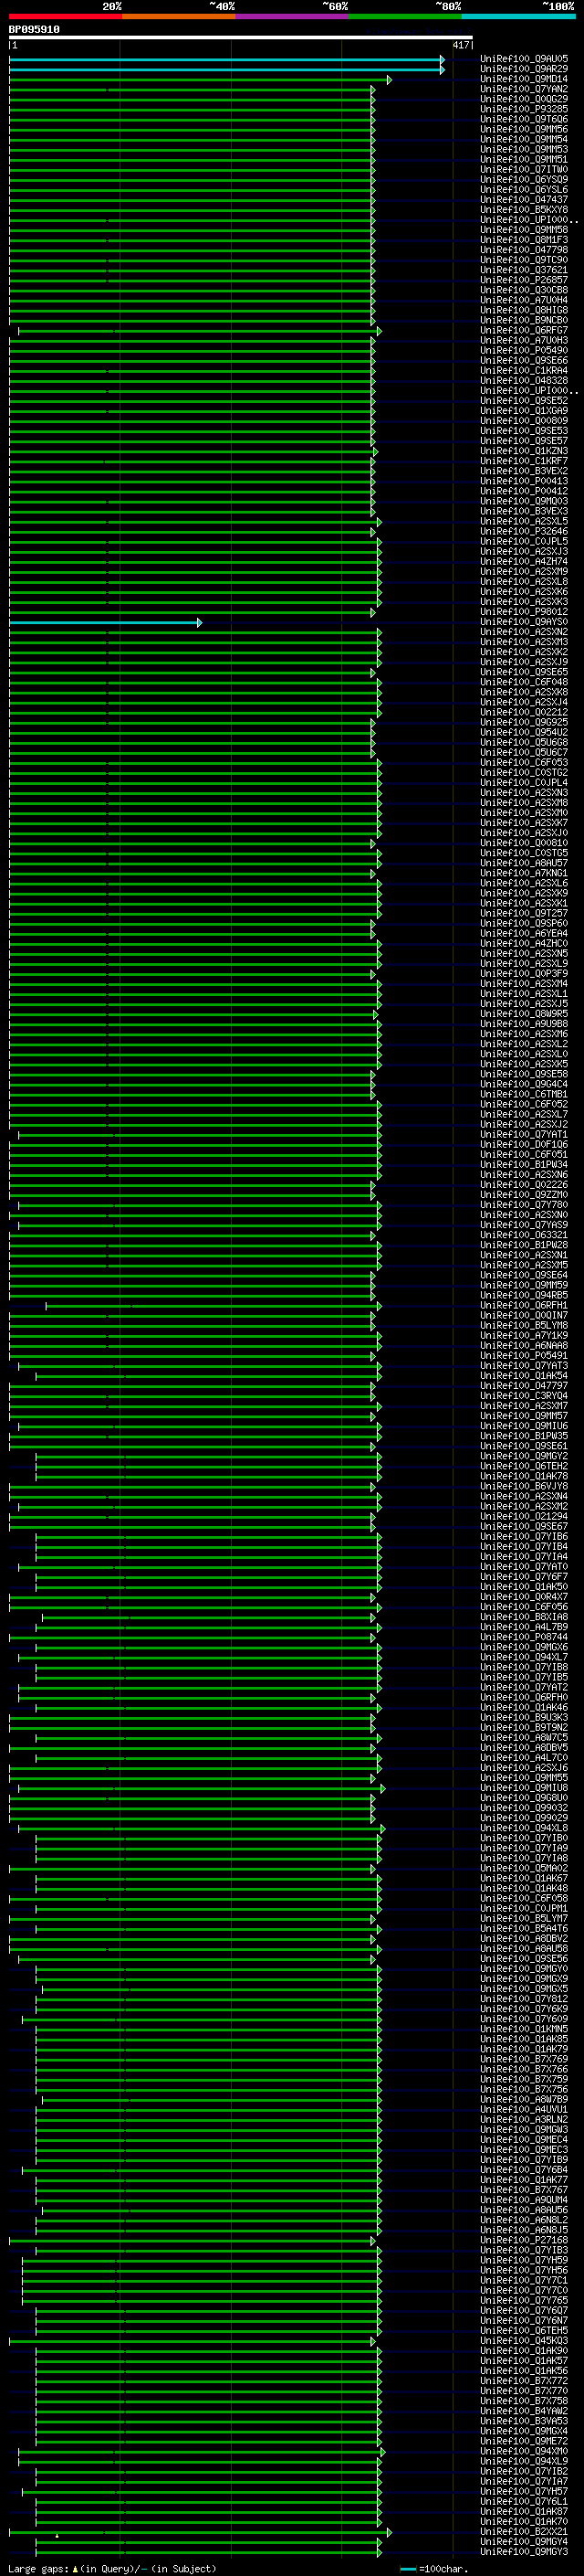Select label UniRef100_P00412
Screen dimensions: 584x2576
(x=524, y=491)
